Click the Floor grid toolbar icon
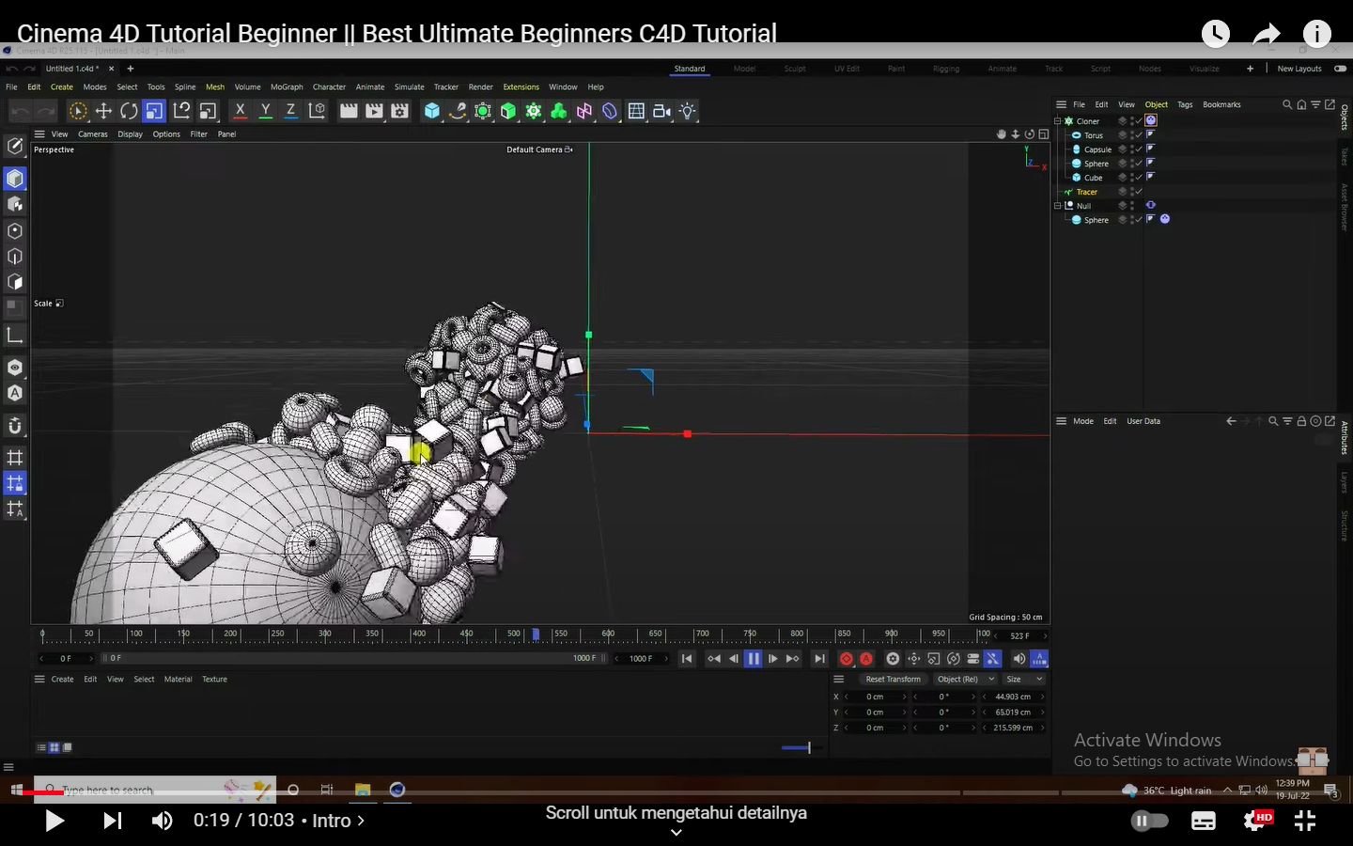The width and height of the screenshot is (1353, 846). [x=636, y=111]
